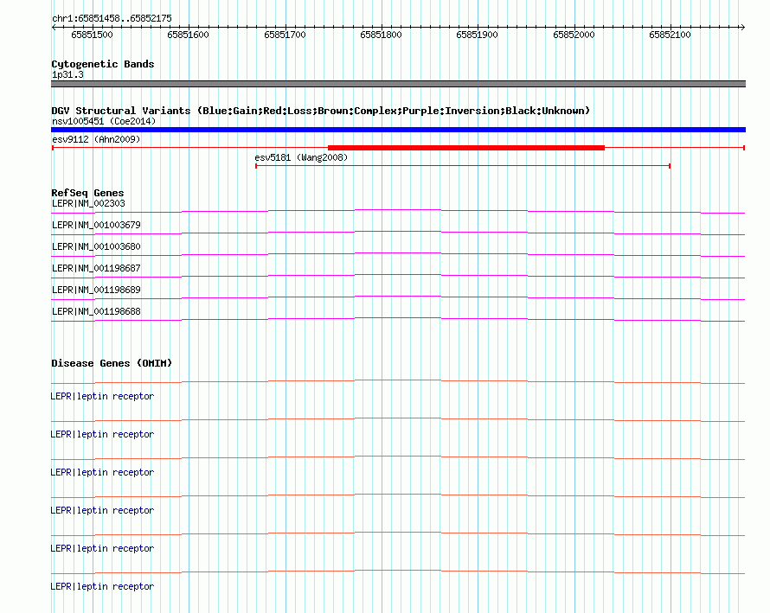Open the LEPR|NM_001003680 transcript label
The image size is (770, 613).
click(96, 246)
